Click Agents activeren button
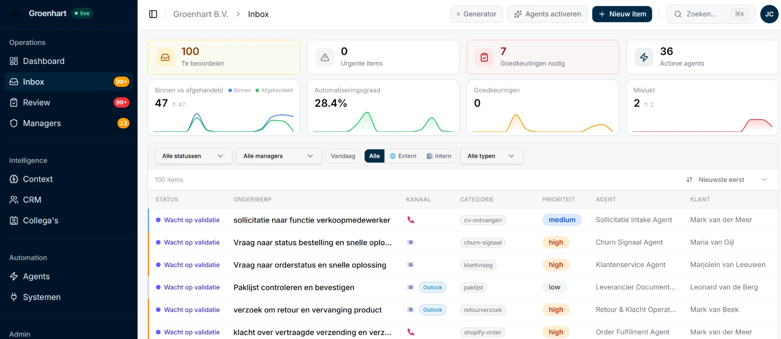781x339 pixels. click(x=547, y=14)
